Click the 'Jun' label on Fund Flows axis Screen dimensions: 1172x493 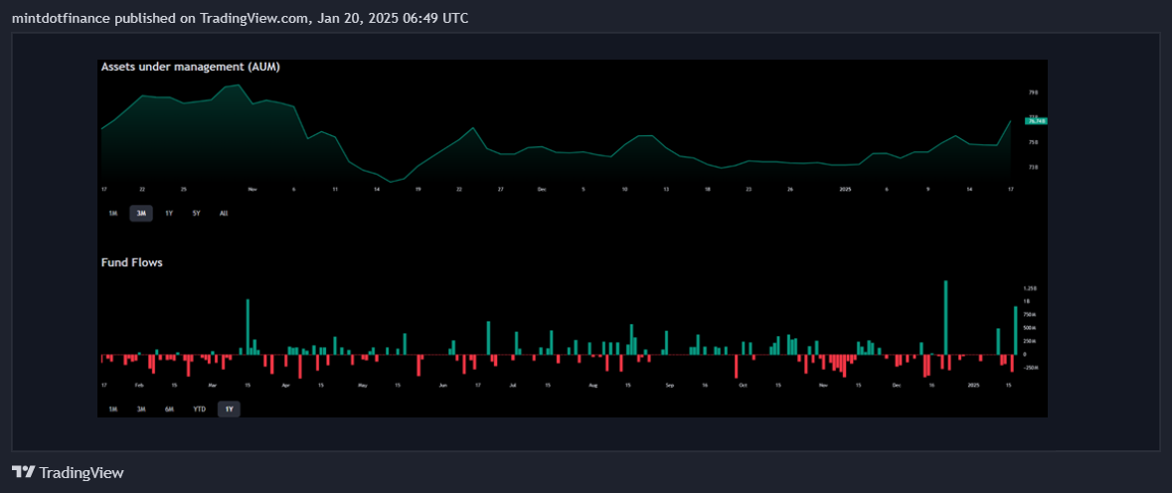[x=443, y=386]
